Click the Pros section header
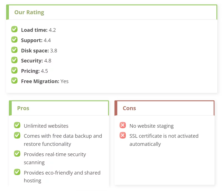Viewport: 222px width, 191px height. coord(23,108)
